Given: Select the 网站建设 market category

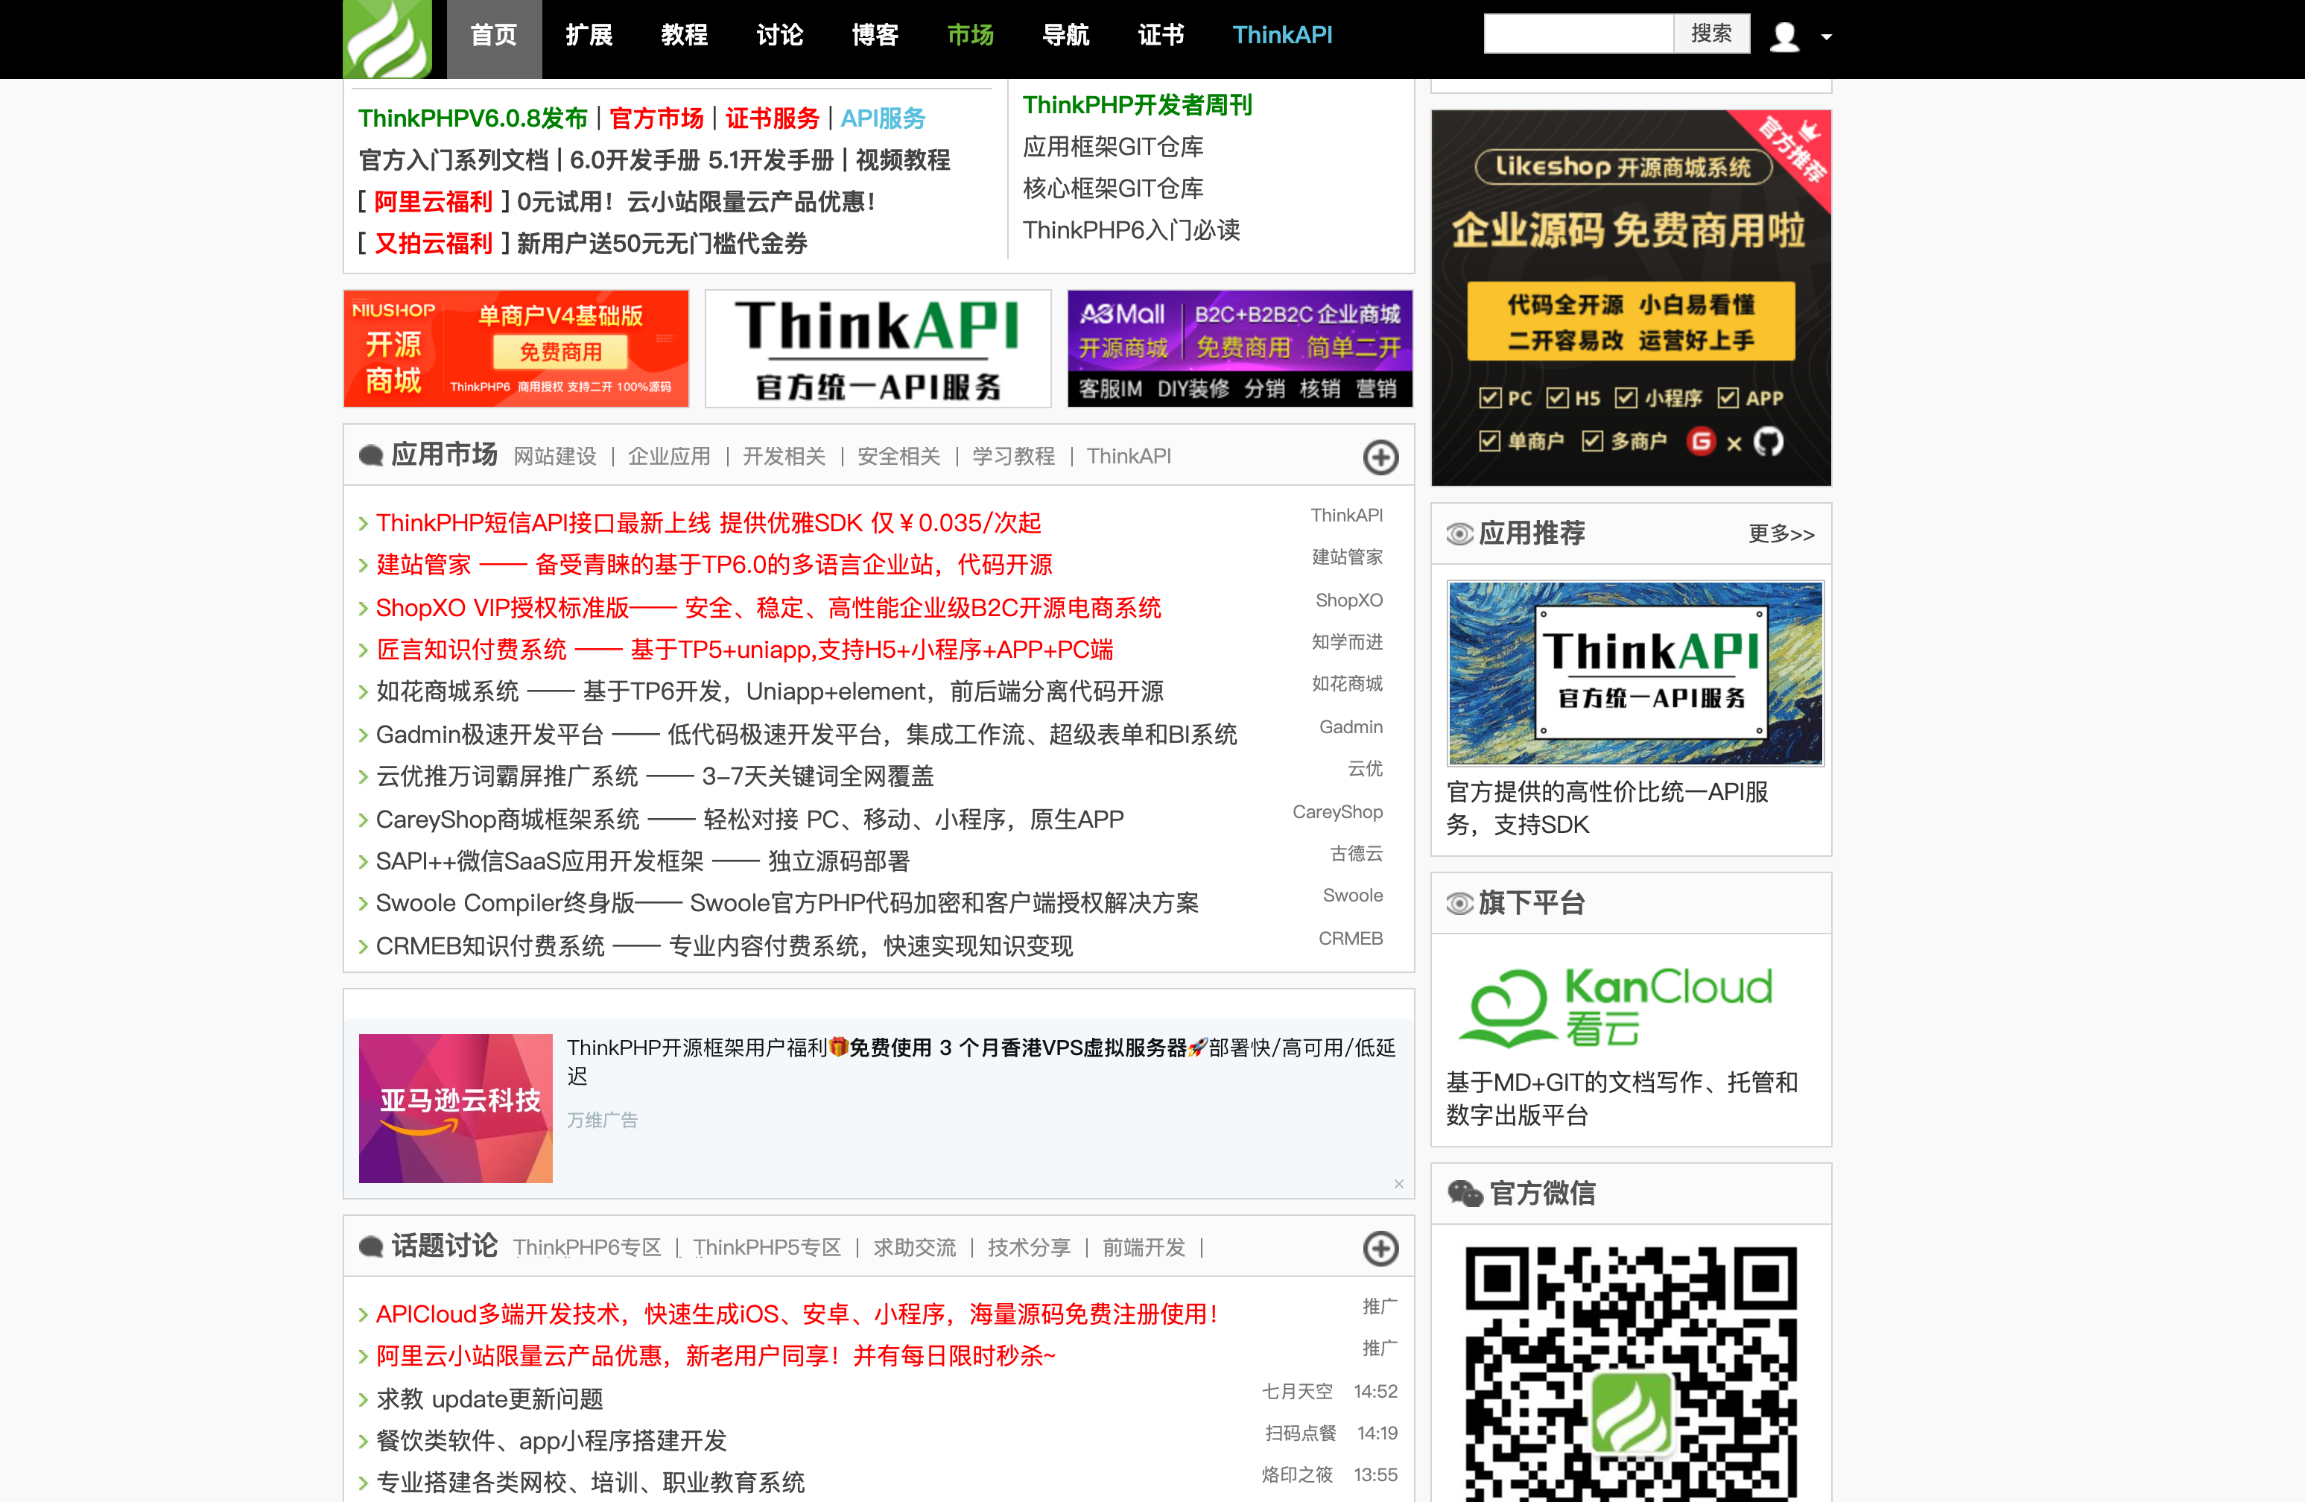Looking at the screenshot, I should click(x=555, y=456).
